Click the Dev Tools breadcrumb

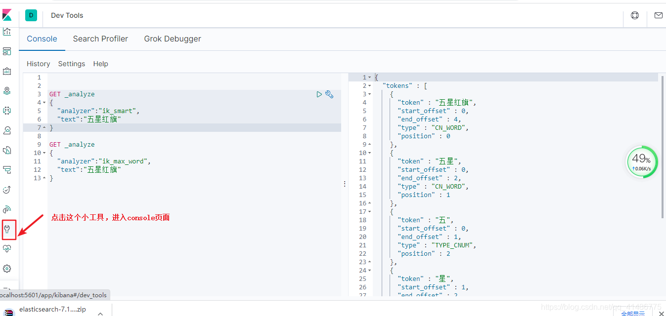[x=67, y=15]
